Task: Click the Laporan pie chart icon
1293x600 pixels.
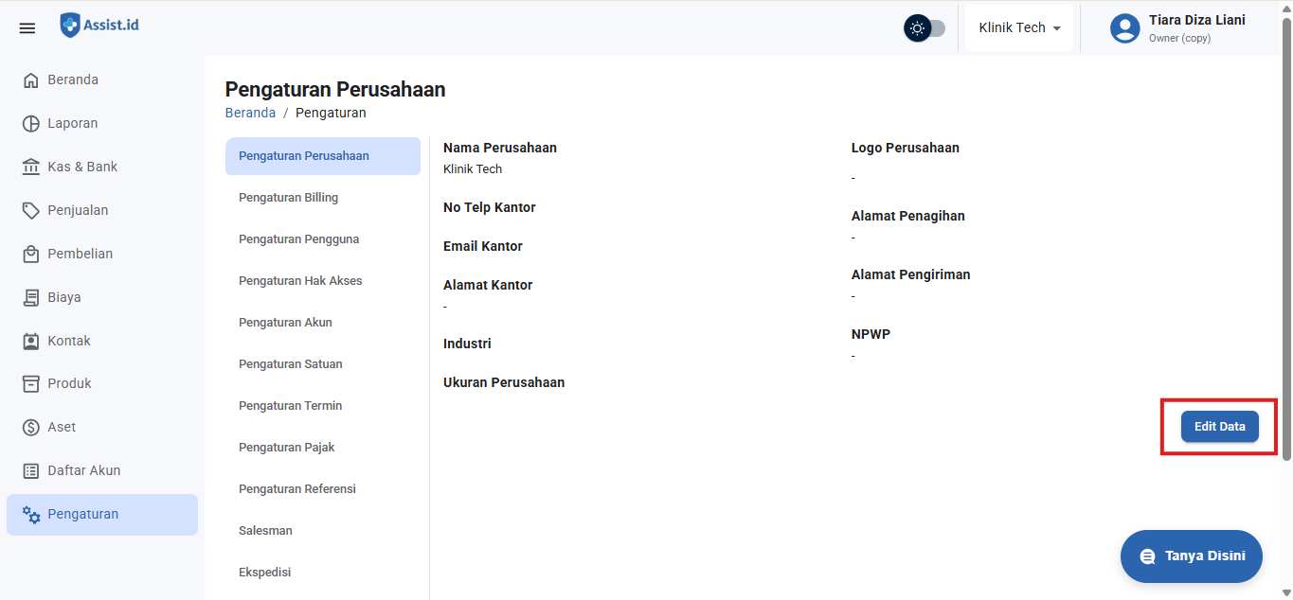Action: 31,124
